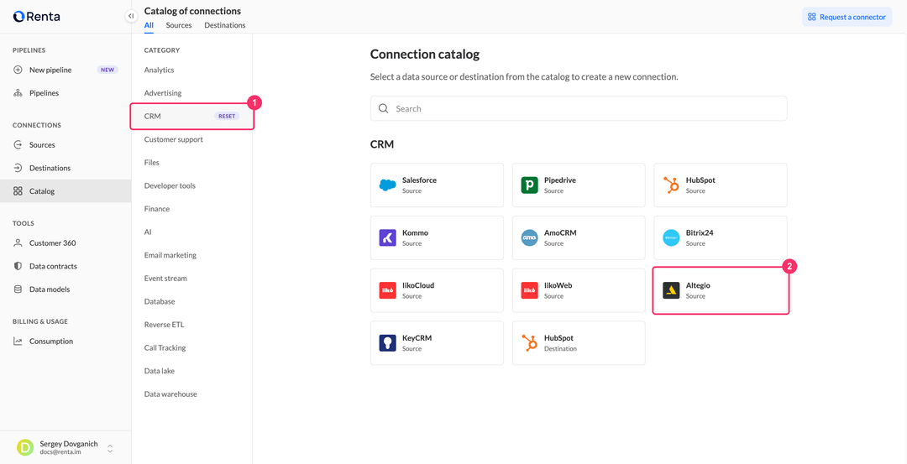Select the Reverse ETL category
Viewport: 907px width, 464px height.
point(164,325)
